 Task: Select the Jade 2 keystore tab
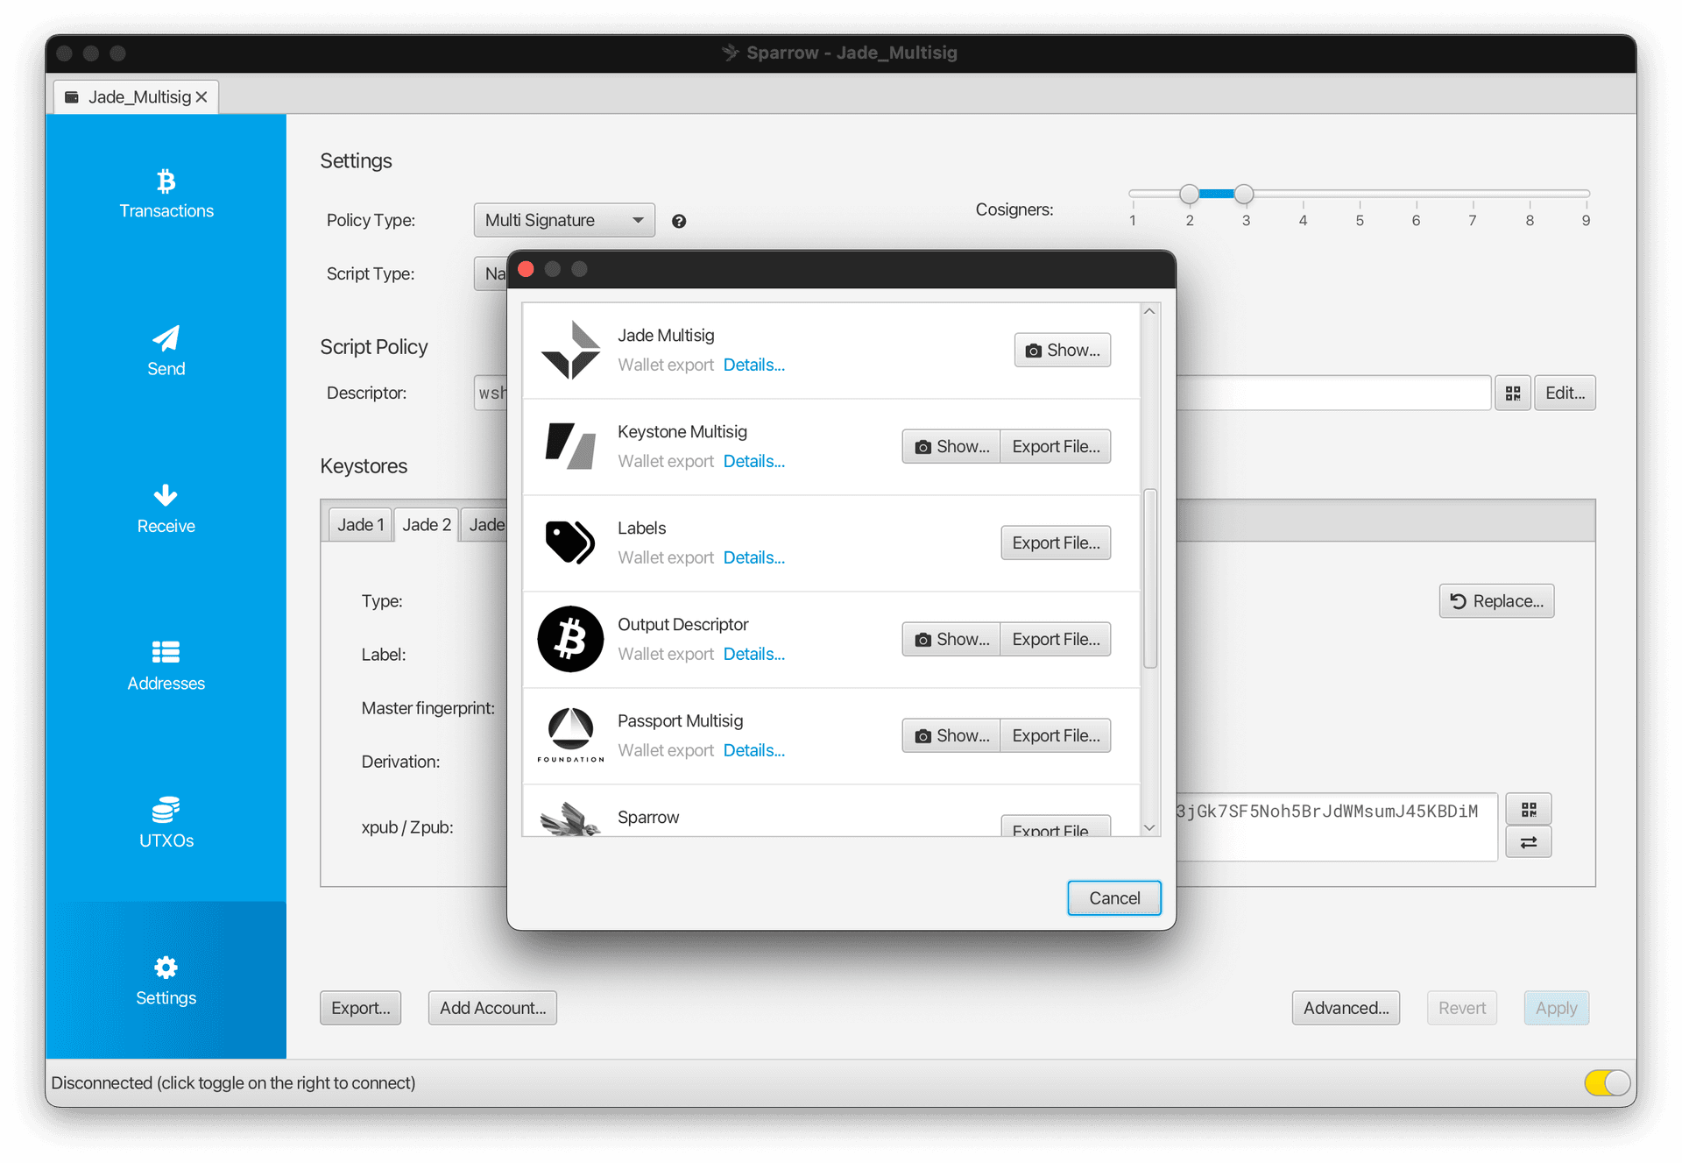pyautogui.click(x=427, y=525)
